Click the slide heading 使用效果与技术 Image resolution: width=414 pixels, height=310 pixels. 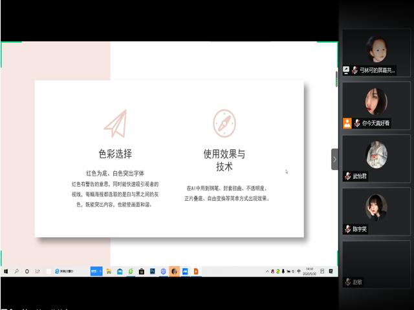(224, 160)
